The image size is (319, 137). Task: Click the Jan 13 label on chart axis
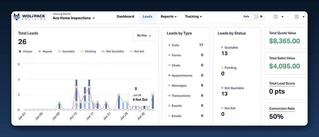73,116
